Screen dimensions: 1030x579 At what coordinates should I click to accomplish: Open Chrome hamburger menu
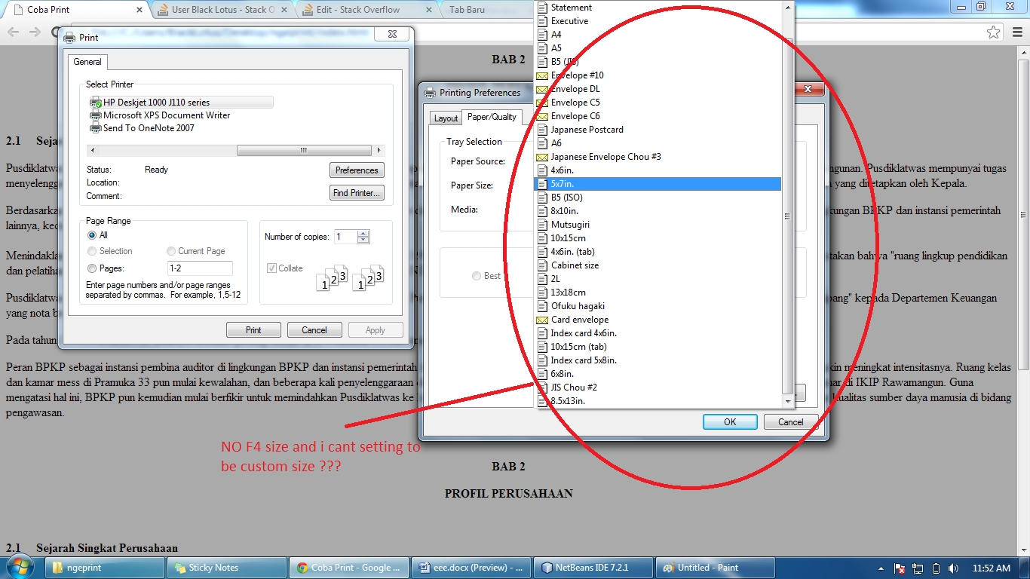(x=1016, y=32)
